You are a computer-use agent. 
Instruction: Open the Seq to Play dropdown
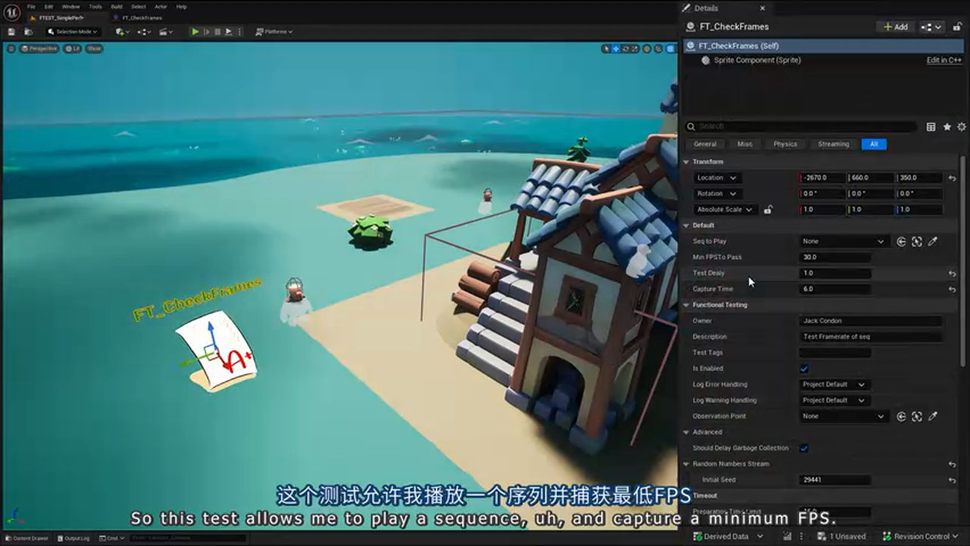(843, 241)
